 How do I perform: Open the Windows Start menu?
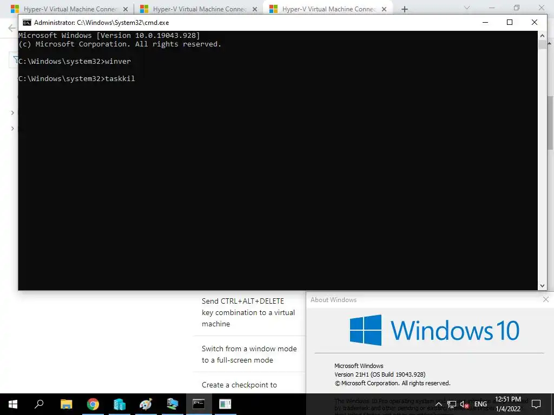[x=13, y=404]
